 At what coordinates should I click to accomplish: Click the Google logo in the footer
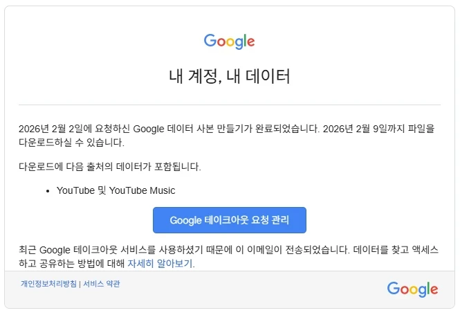point(412,289)
